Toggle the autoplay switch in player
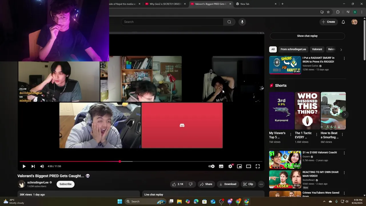Viewport: 366px width, 206px height. point(211,166)
